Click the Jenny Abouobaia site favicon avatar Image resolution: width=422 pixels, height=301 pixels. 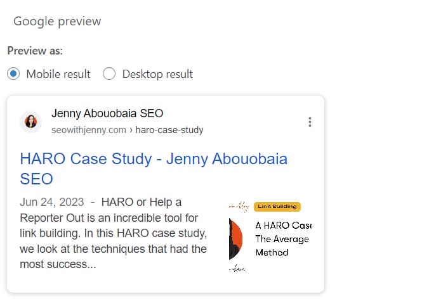click(30, 122)
